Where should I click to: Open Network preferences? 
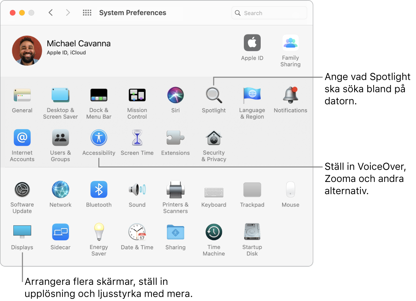(60, 190)
